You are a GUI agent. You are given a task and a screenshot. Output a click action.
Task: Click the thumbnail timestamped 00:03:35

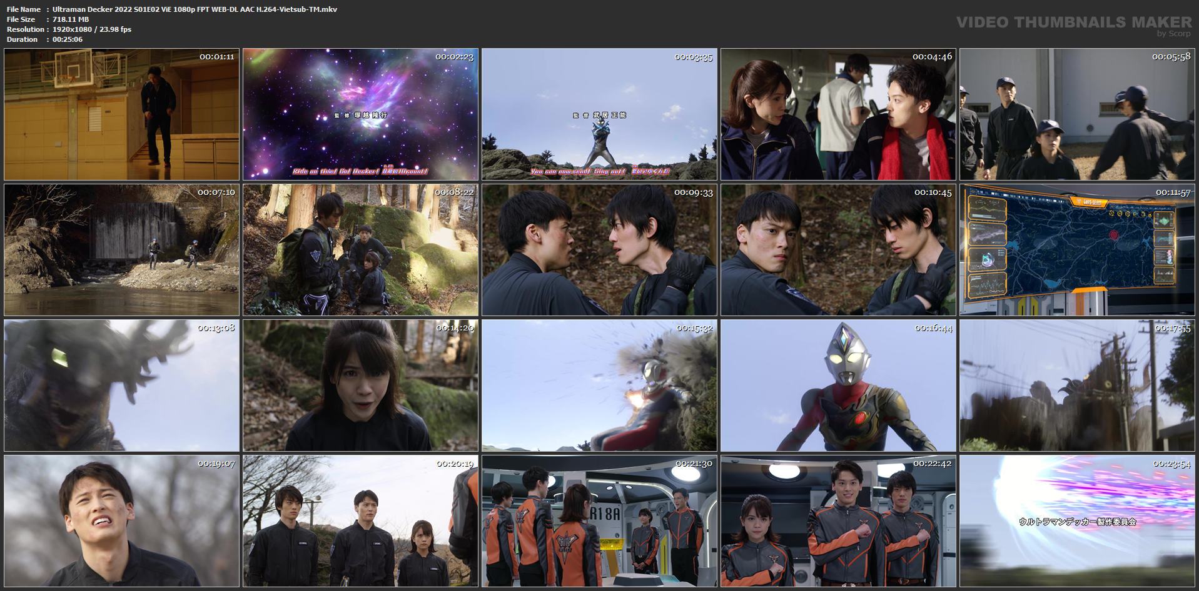point(600,114)
